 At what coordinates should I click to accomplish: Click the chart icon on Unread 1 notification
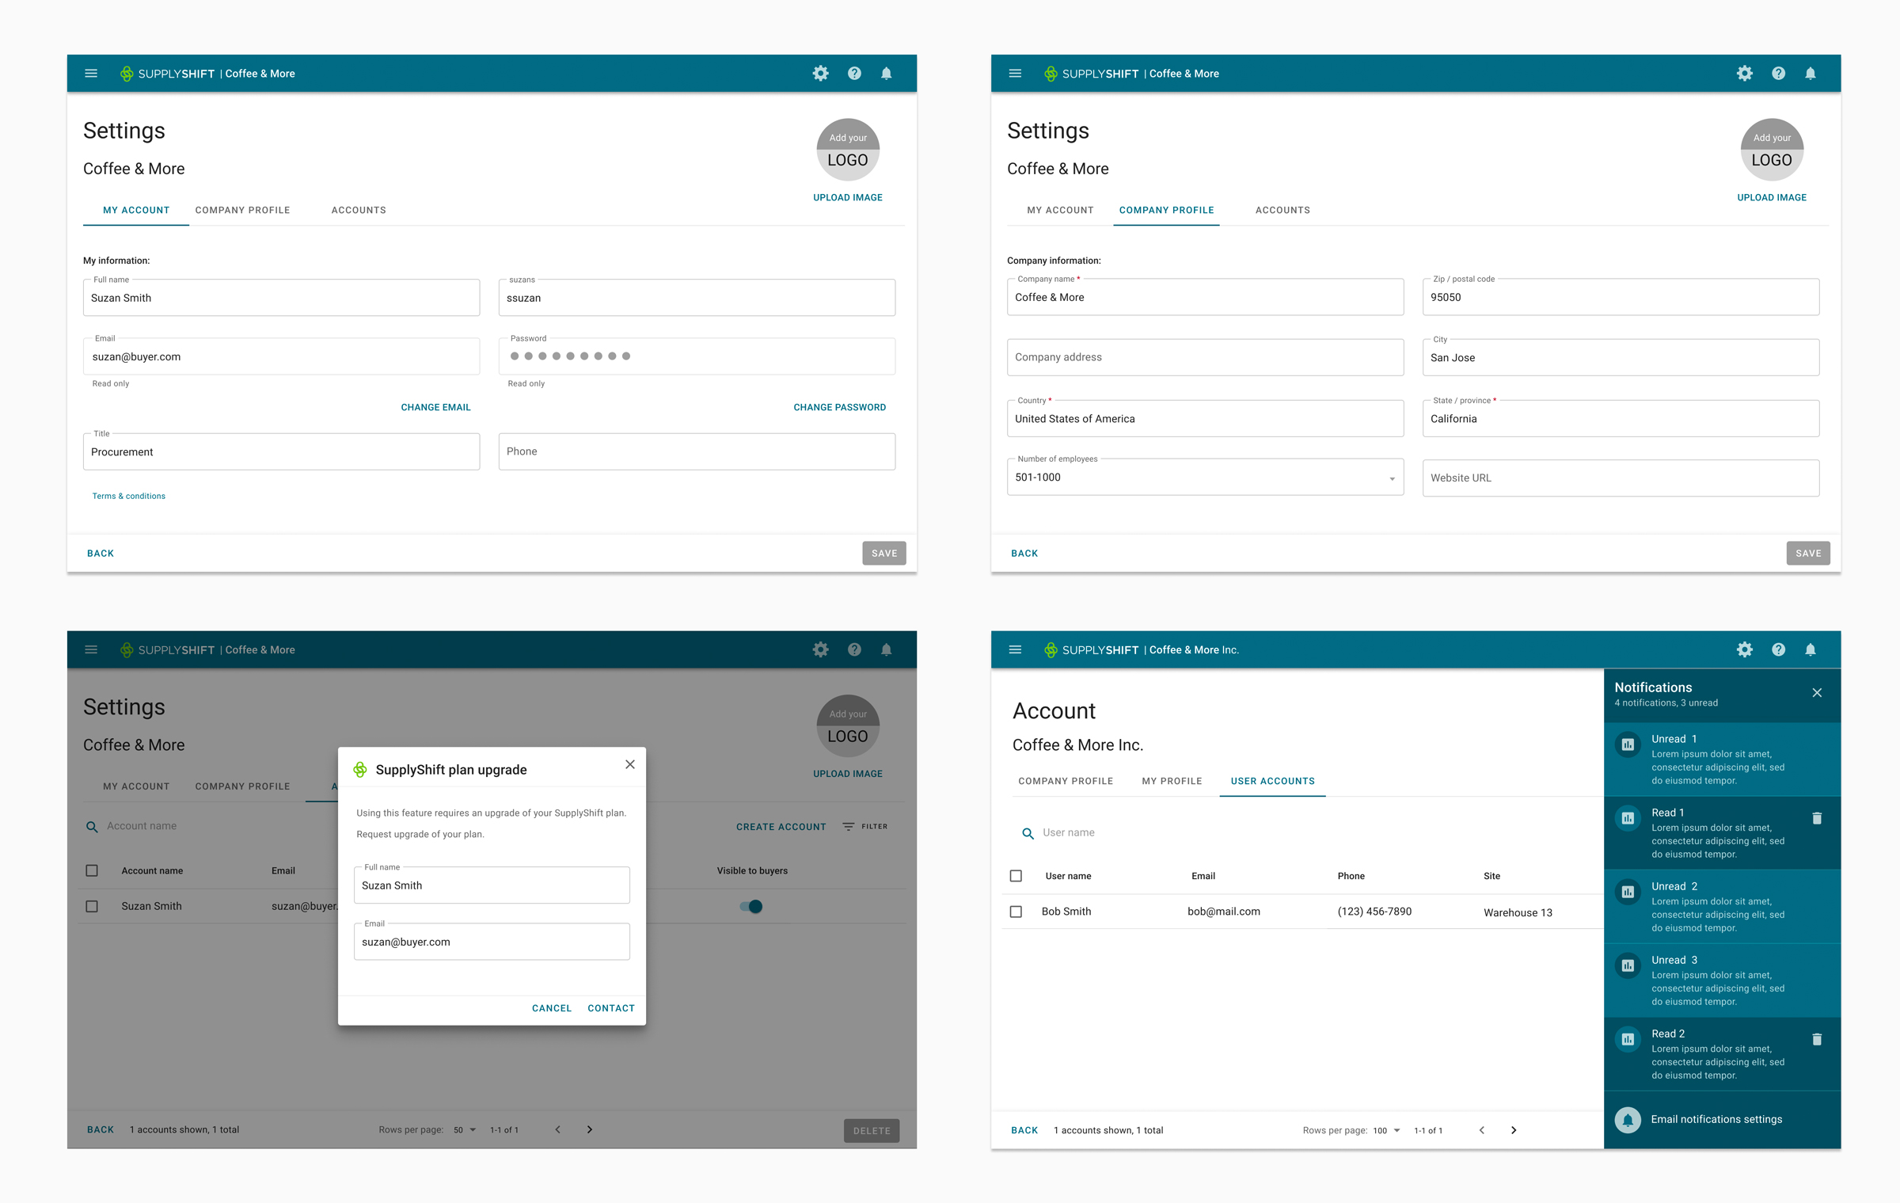pos(1628,744)
